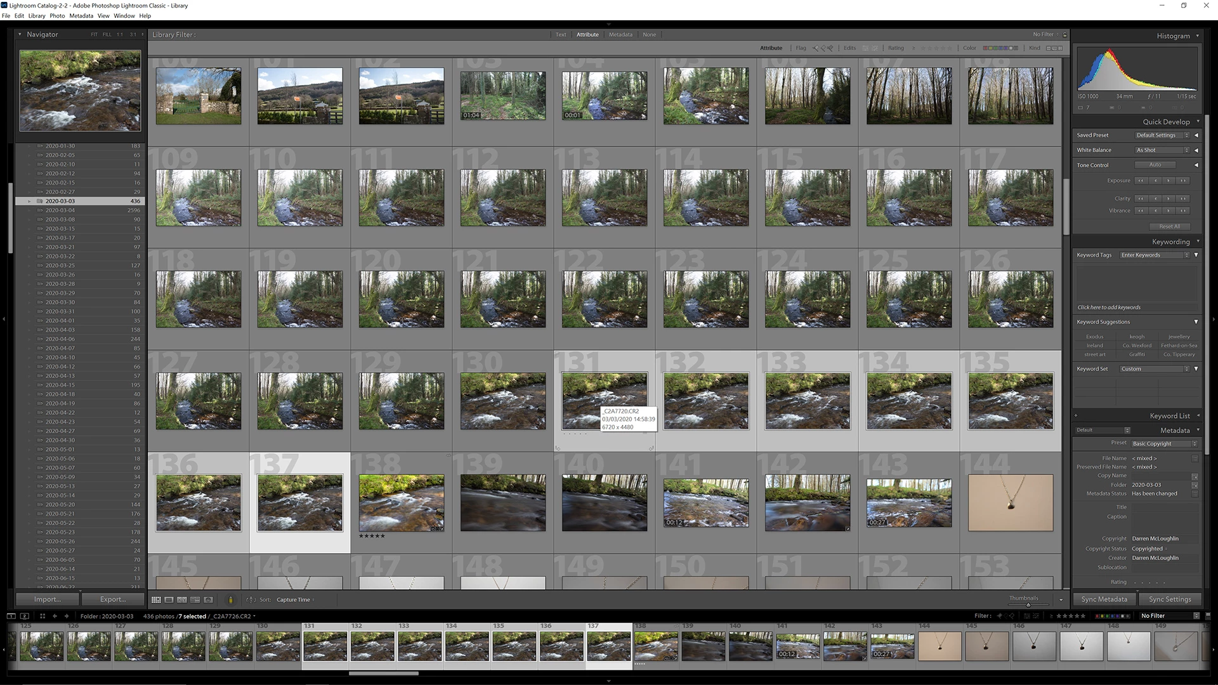
Task: Adjust the Thumbnails size slider
Action: pos(1028,604)
